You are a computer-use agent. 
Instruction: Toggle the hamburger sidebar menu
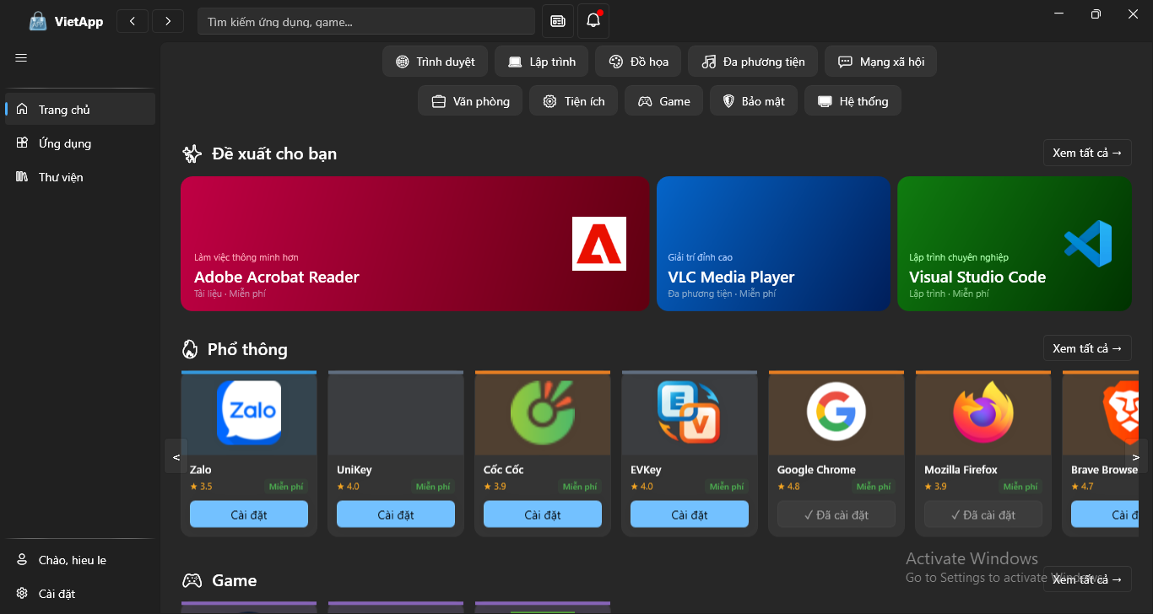coord(21,57)
